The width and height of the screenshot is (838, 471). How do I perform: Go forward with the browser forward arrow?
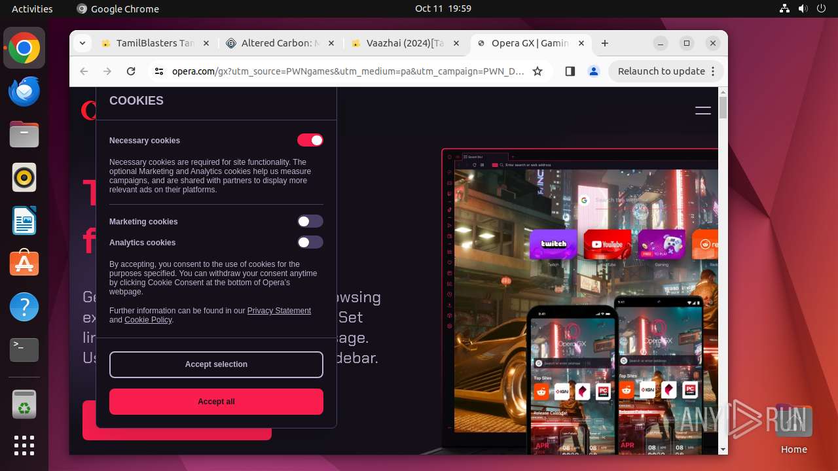107,71
